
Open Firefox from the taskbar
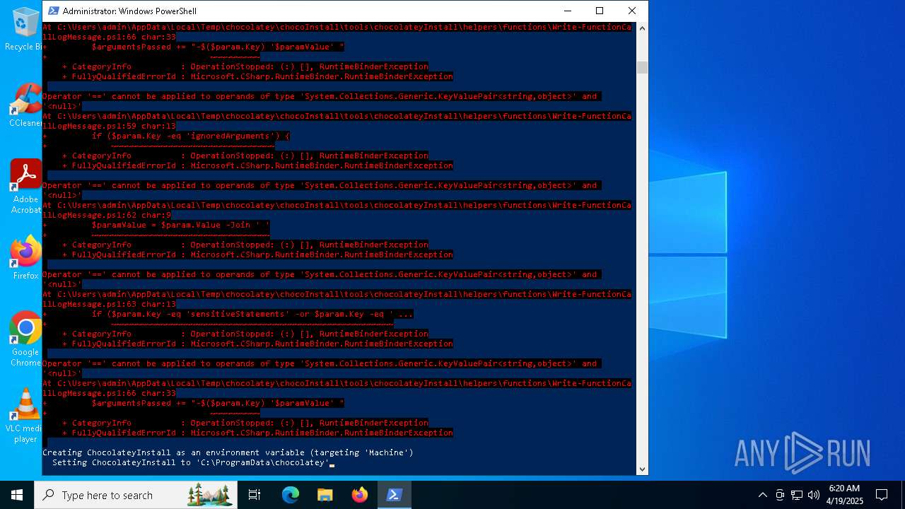pyautogui.click(x=360, y=495)
